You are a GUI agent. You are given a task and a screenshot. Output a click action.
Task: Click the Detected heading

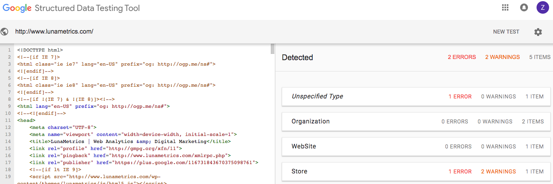point(297,57)
